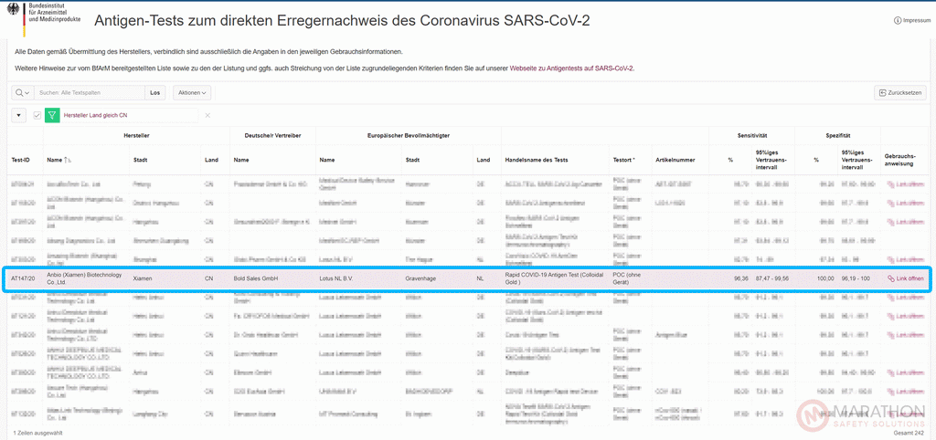The width and height of the screenshot is (936, 440).
Task: Click the 'Europäischer Bevollmächtigter' group header
Action: point(409,136)
